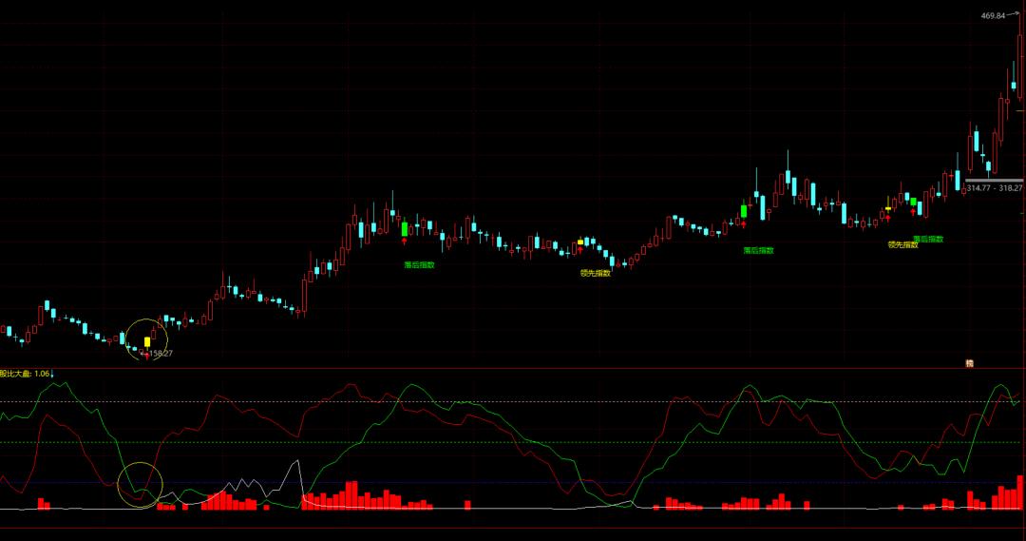This screenshot has height=541, width=1026.
Task: Click the 314.77 - 318.27 price range label
Action: point(995,188)
